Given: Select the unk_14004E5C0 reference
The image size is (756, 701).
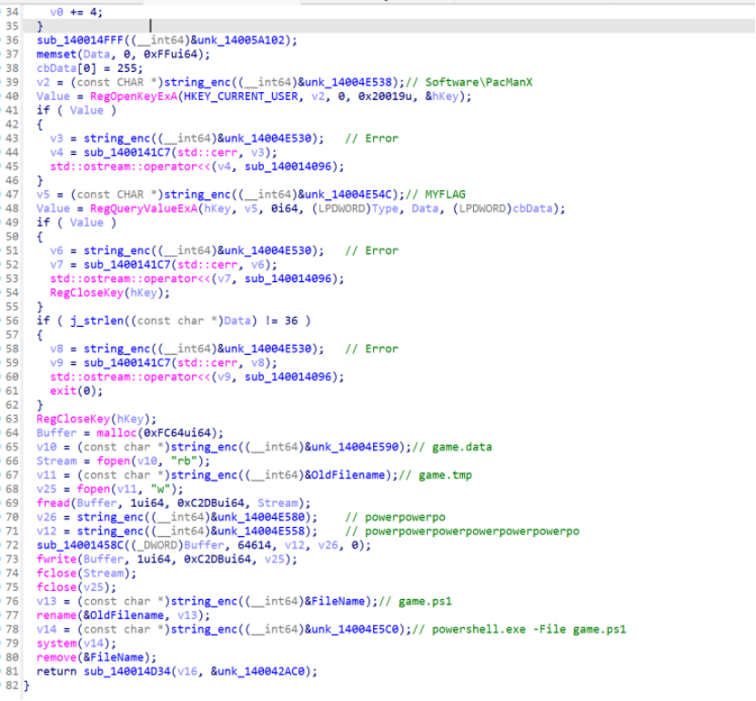Looking at the screenshot, I should tap(355, 629).
